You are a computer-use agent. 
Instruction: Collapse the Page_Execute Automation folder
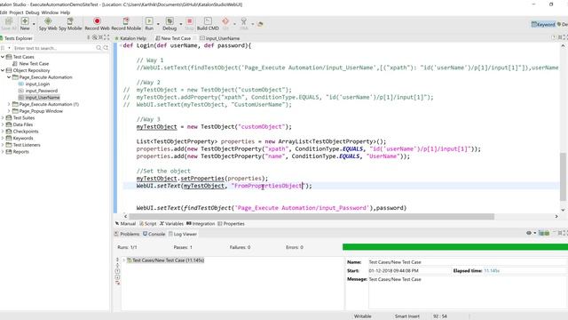tap(9, 77)
